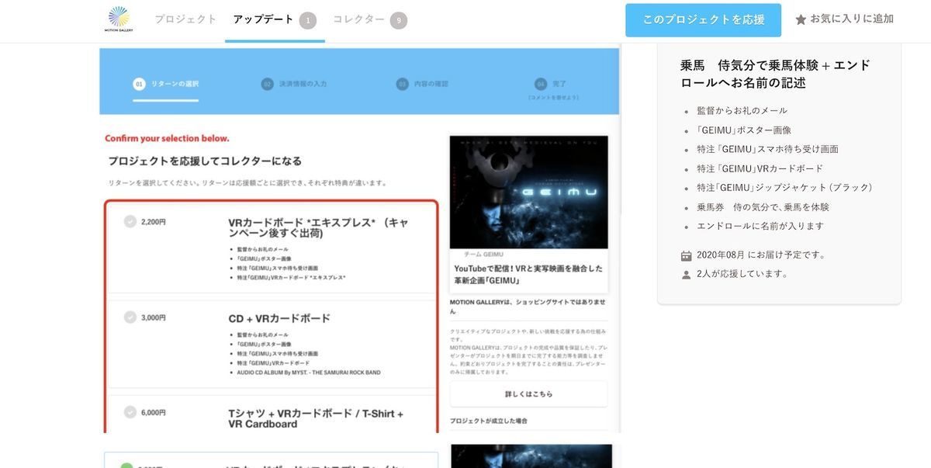Viewport: 931px width, 468px height.
Task: Click the エンドロールに名前が入ります item
Action: [760, 226]
